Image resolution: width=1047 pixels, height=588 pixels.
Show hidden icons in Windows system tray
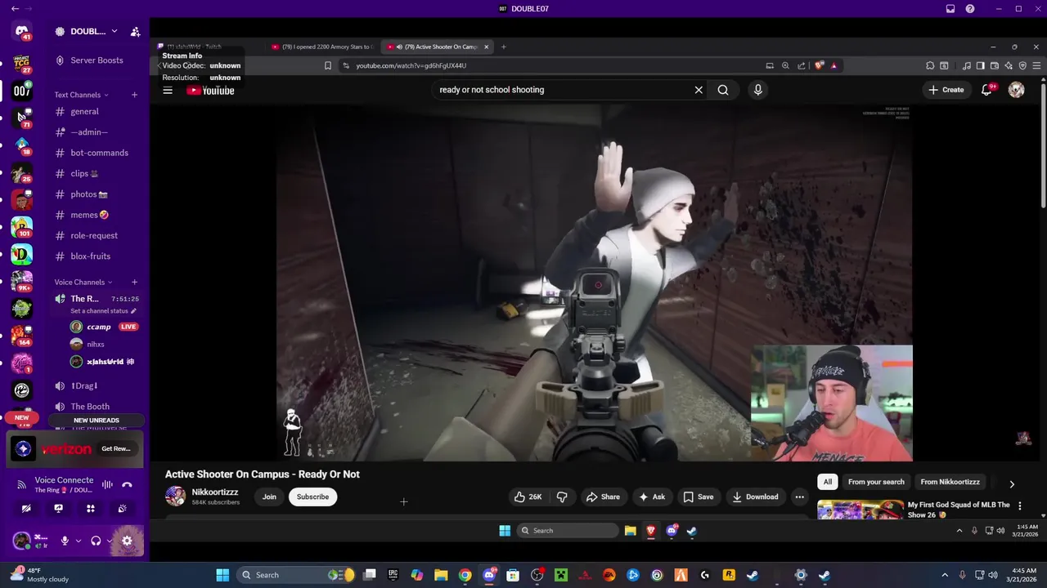(x=945, y=575)
